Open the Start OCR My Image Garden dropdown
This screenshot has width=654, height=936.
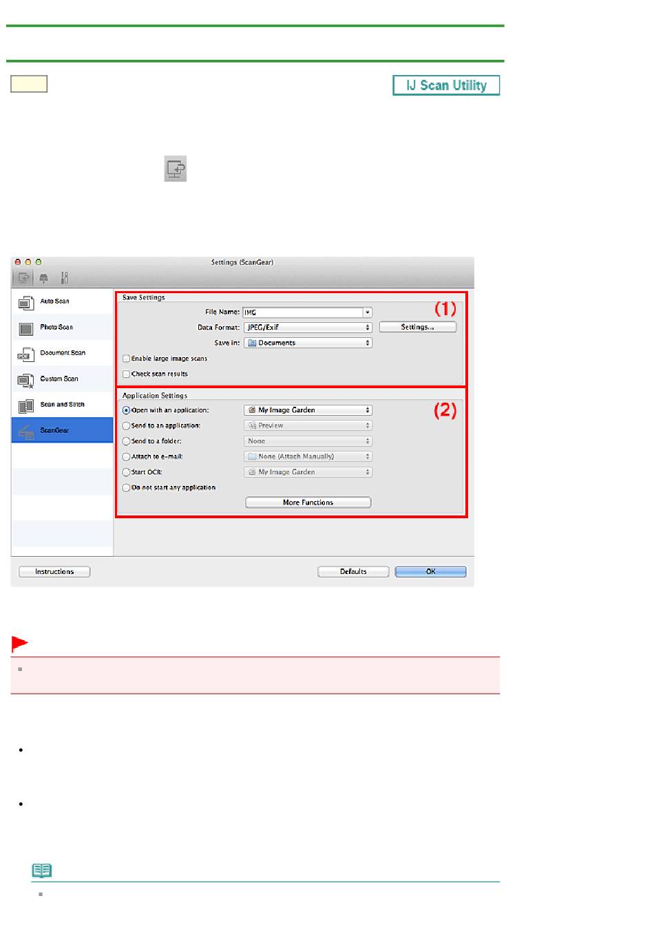coord(308,472)
